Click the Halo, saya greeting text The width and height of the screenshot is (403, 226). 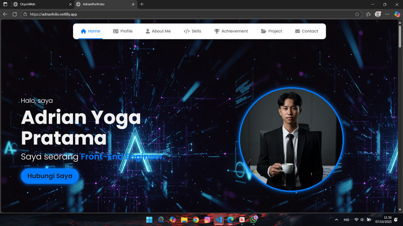pyautogui.click(x=37, y=101)
